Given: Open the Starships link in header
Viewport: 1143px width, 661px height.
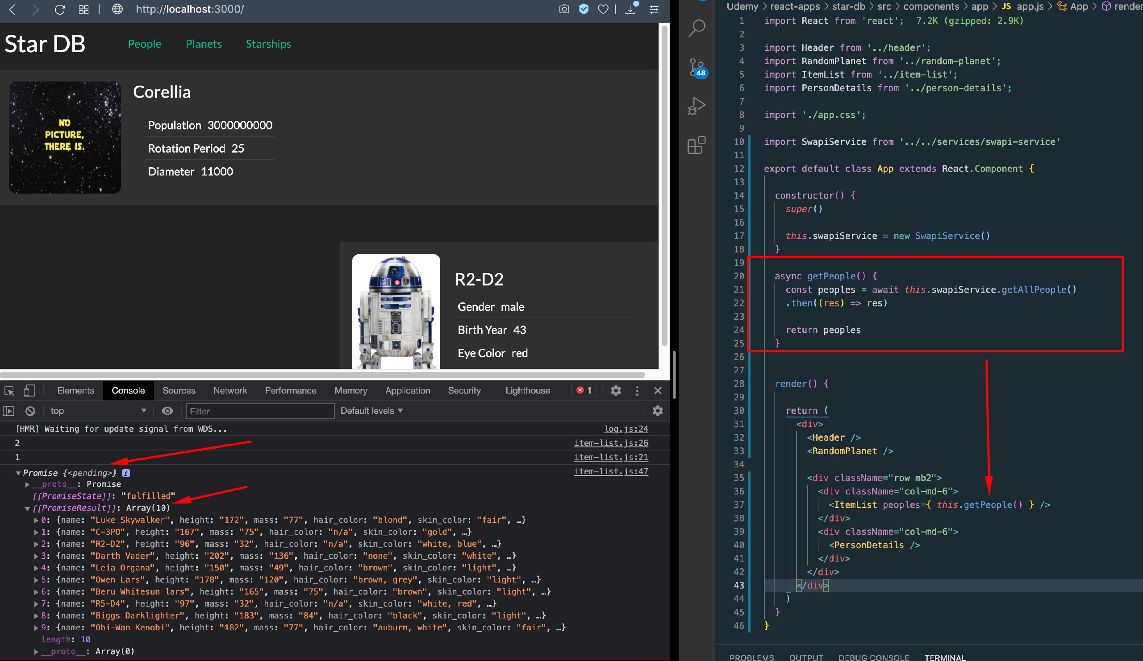Looking at the screenshot, I should tap(268, 44).
